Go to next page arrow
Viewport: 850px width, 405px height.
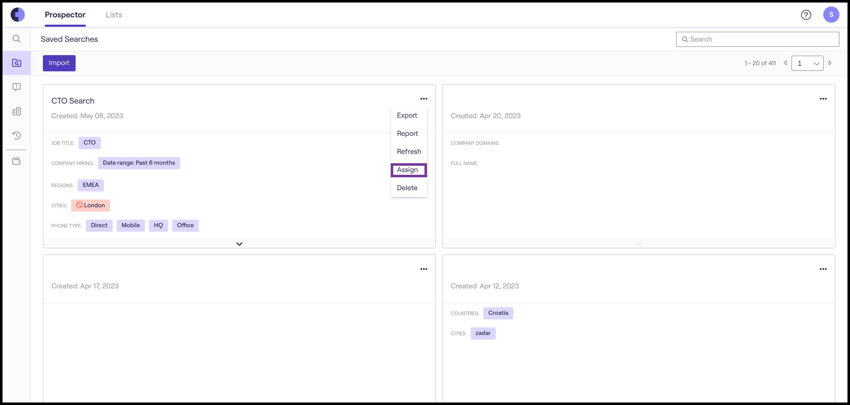tap(830, 63)
